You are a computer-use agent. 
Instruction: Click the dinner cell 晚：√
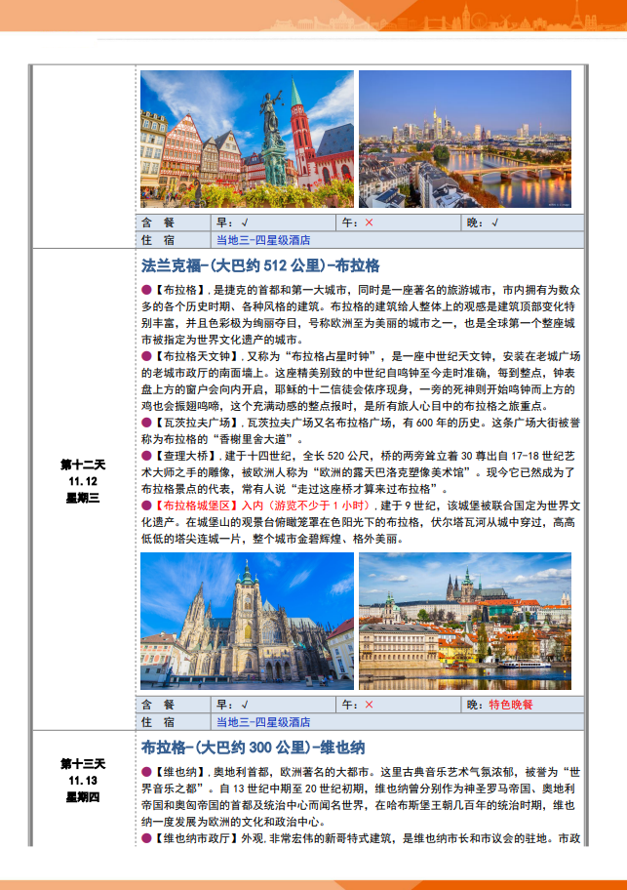[x=523, y=222]
